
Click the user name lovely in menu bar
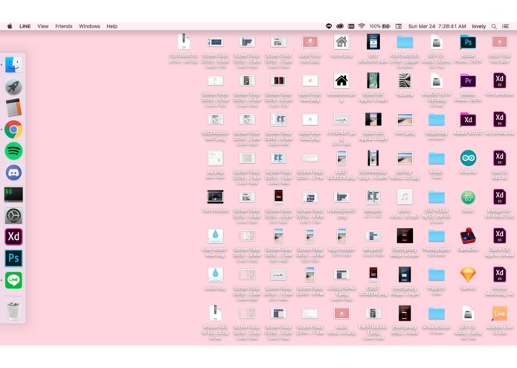(x=479, y=26)
